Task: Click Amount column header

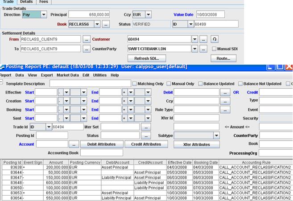Action: (x=56, y=163)
